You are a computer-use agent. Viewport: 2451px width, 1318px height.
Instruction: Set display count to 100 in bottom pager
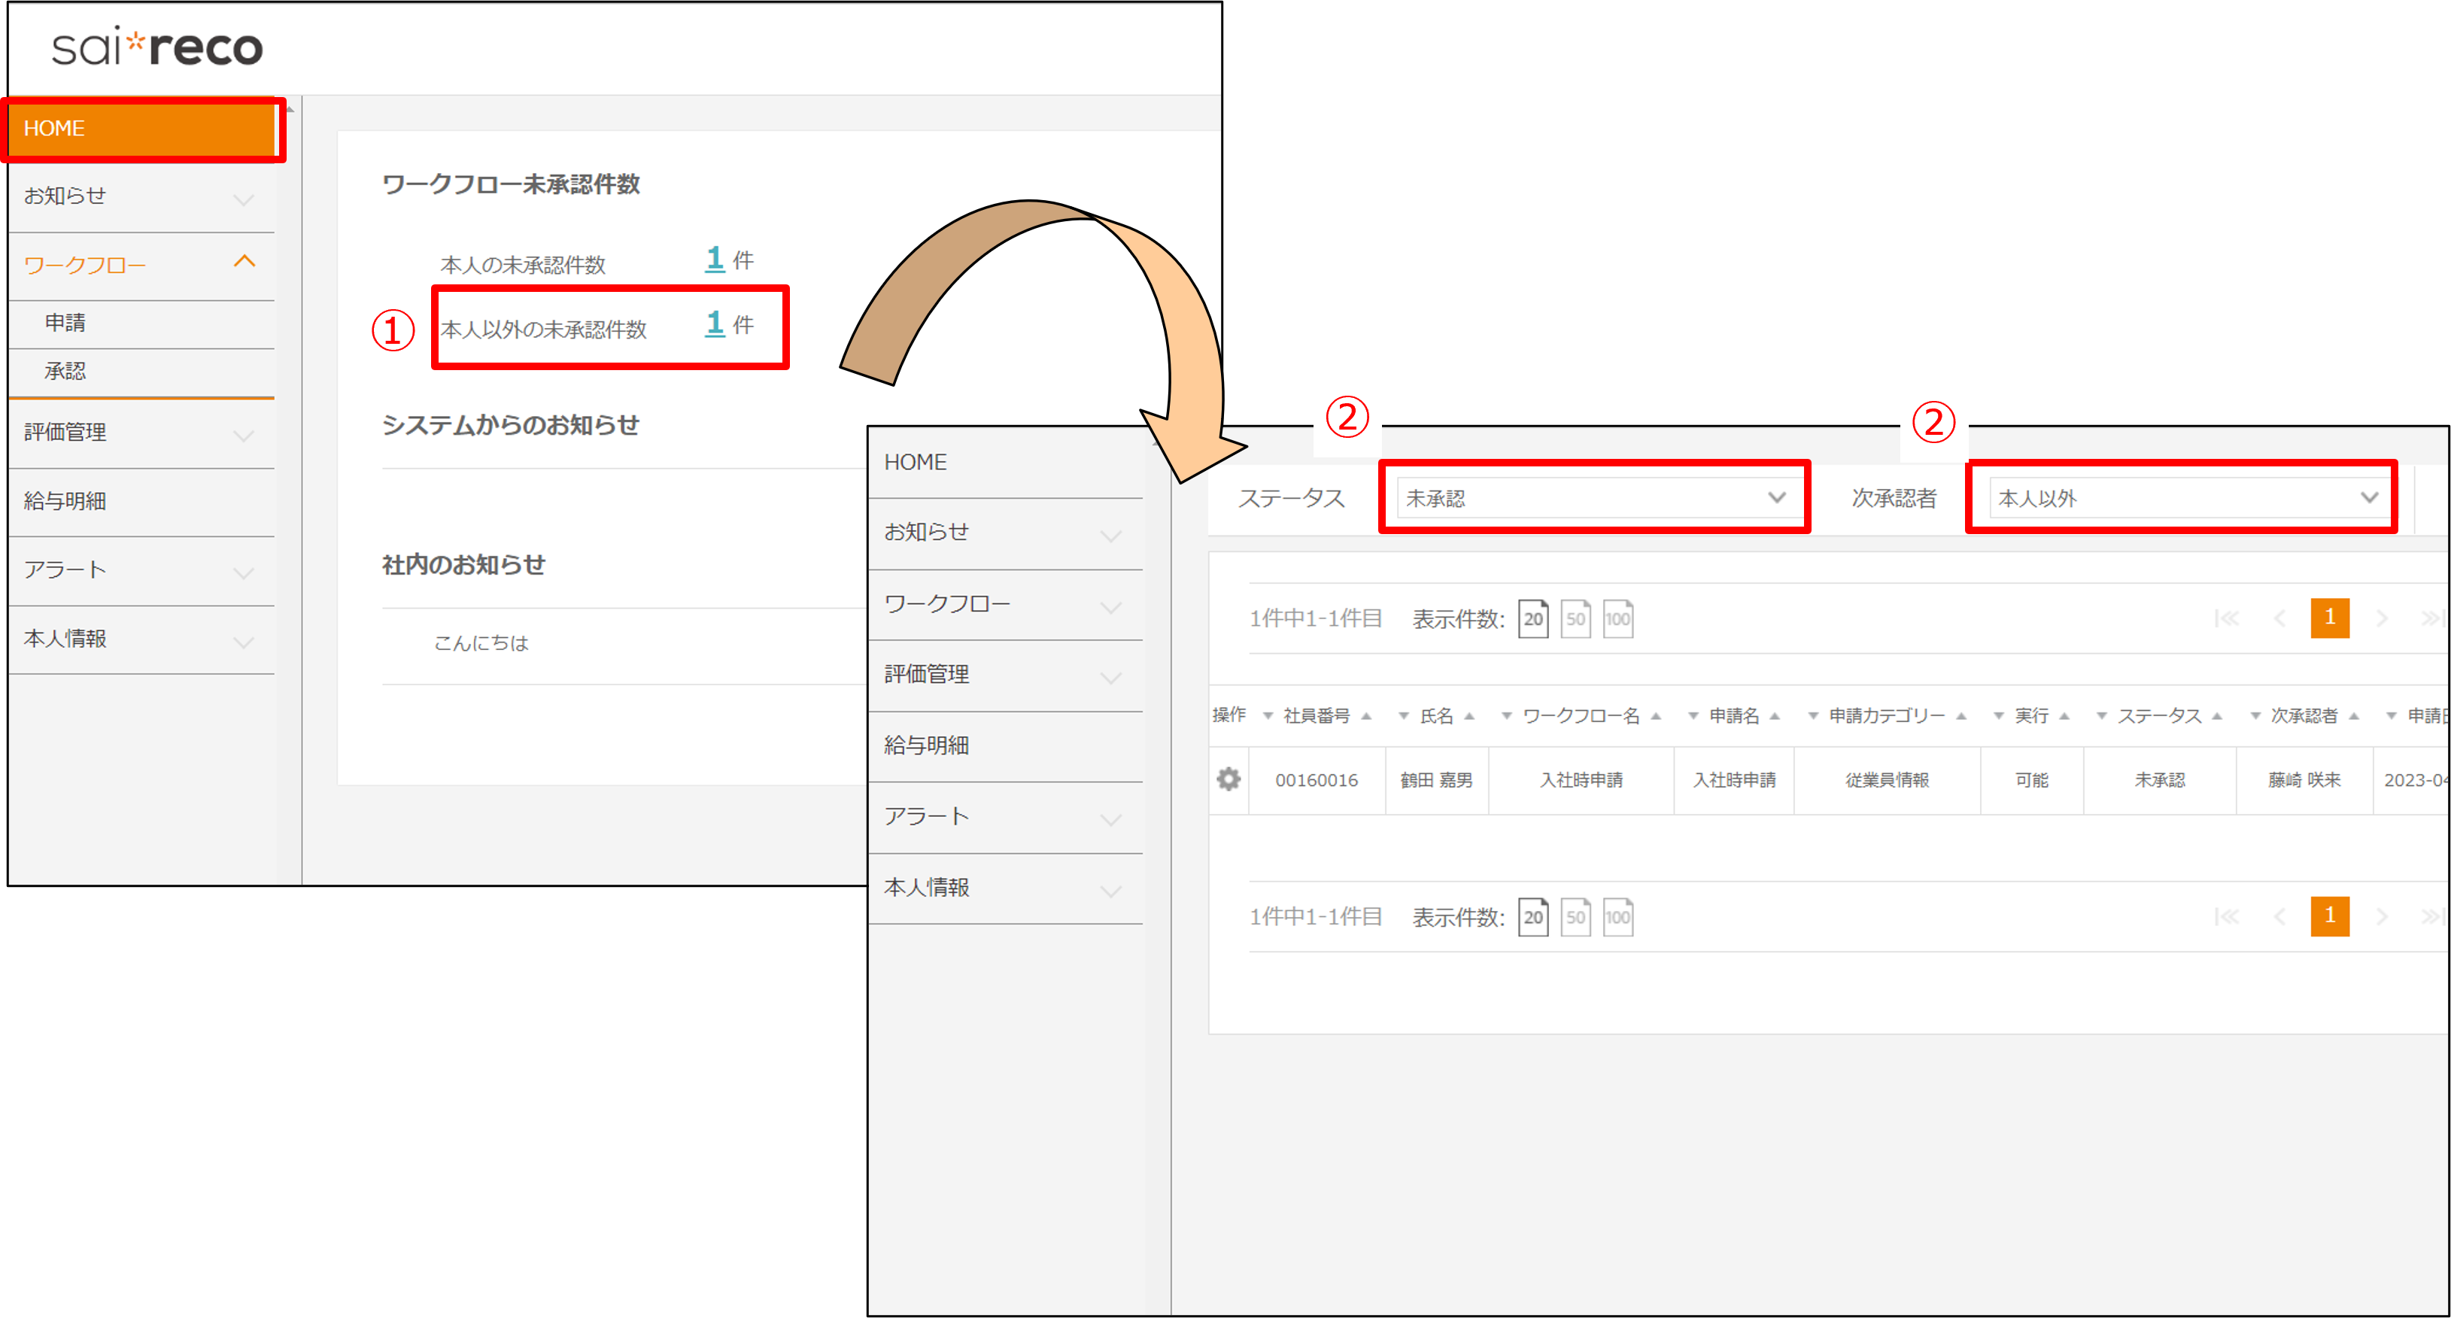[x=1617, y=916]
